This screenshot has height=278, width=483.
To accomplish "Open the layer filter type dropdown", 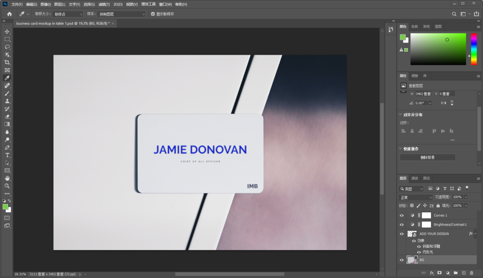I will [x=412, y=189].
